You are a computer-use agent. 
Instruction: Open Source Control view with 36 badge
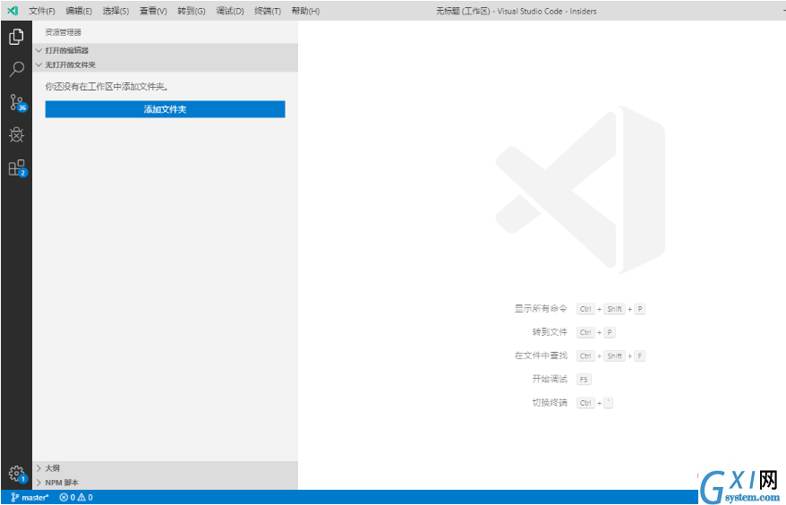[x=18, y=102]
